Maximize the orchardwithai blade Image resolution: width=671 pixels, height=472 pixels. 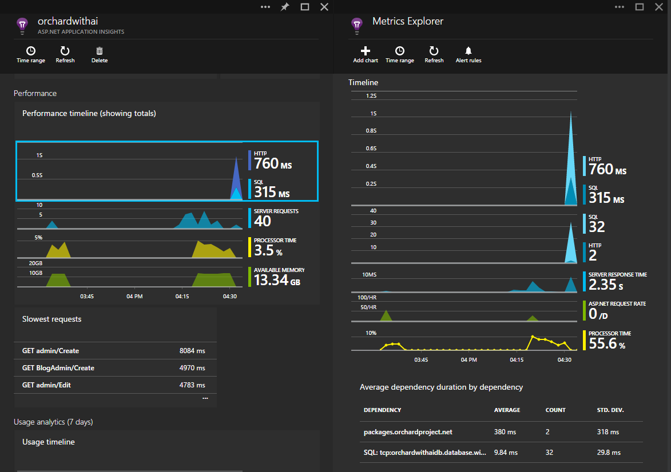305,7
